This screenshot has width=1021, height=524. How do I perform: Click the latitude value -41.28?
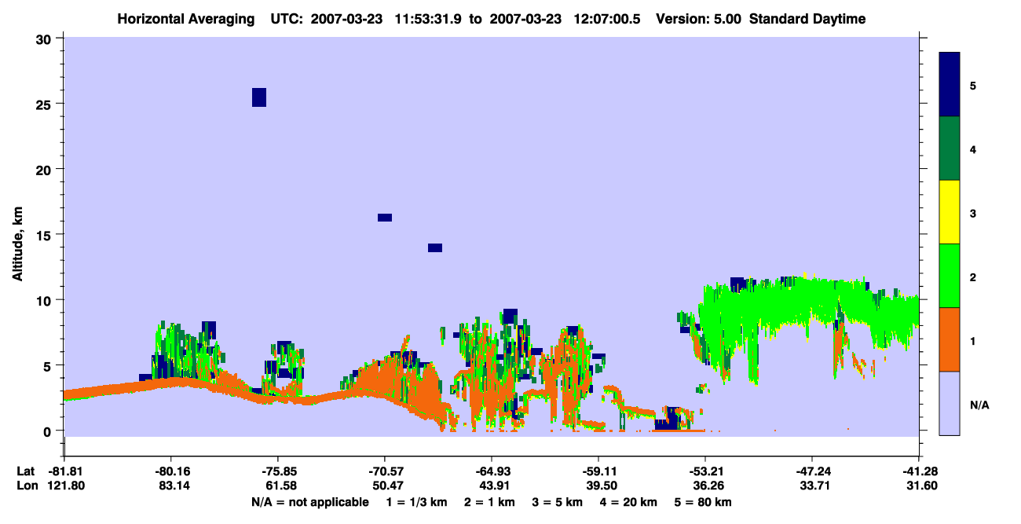point(918,471)
